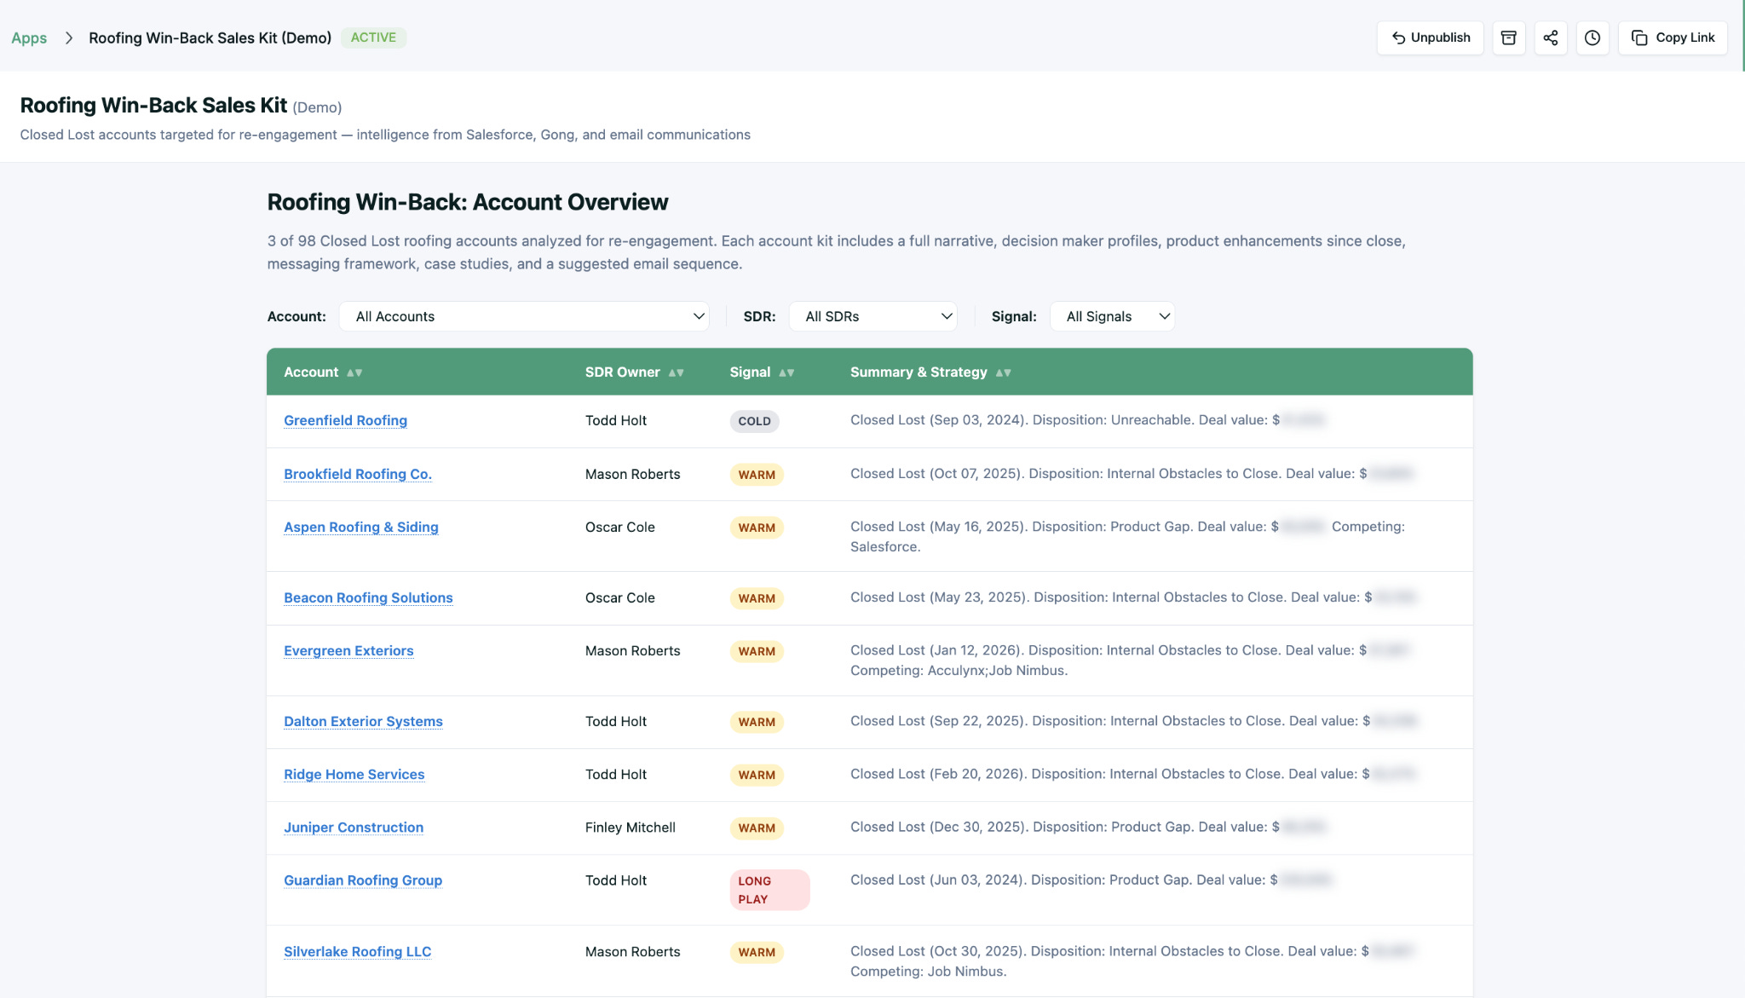Click the ACTIVE status badge
This screenshot has height=998, width=1745.
click(x=373, y=37)
